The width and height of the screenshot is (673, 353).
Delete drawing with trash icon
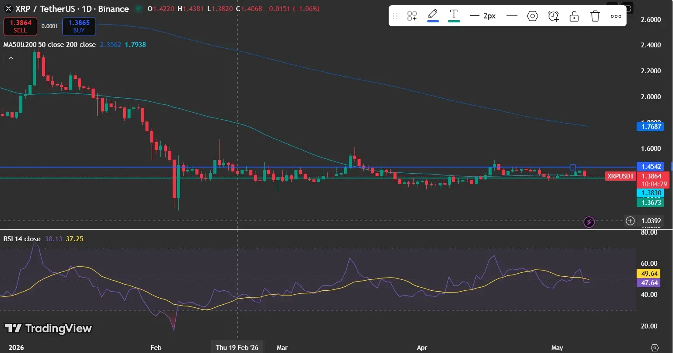(x=595, y=16)
